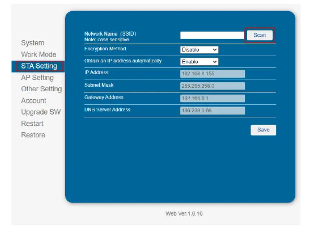Open the Restore option

33,135
